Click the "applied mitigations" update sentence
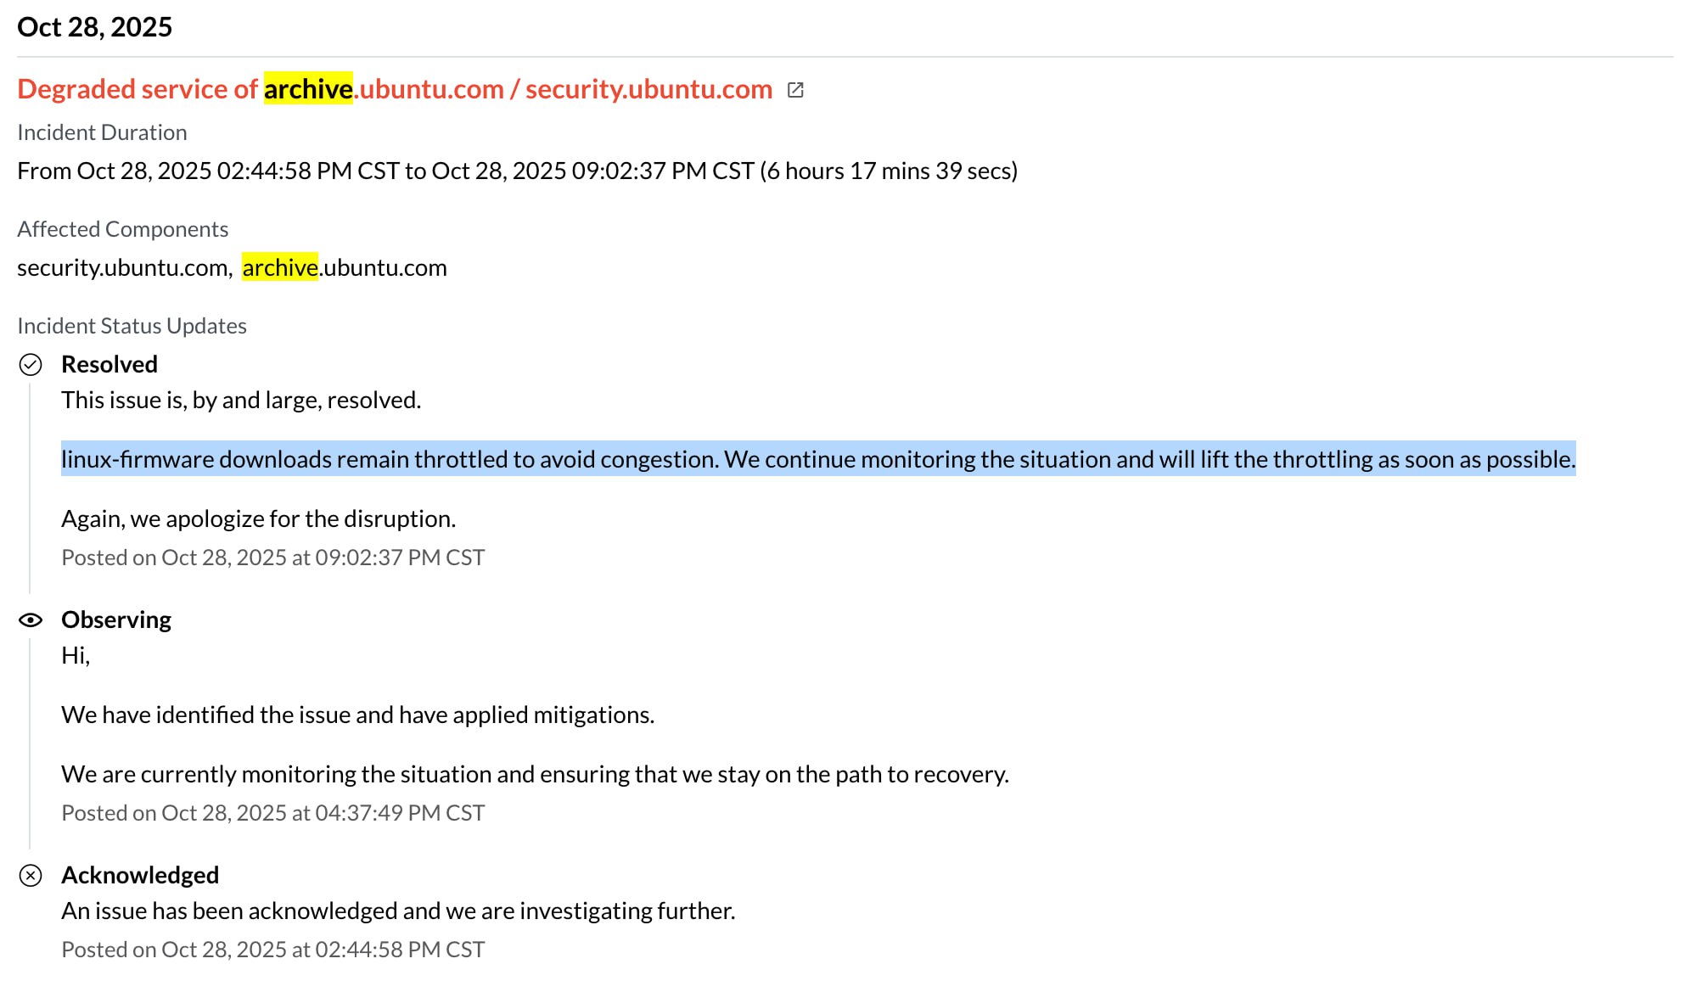 tap(357, 715)
